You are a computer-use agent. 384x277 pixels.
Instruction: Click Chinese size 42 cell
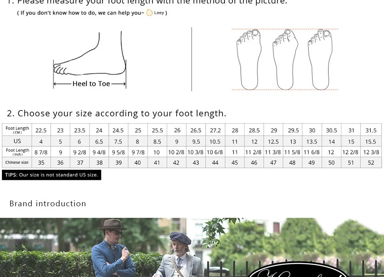point(176,163)
